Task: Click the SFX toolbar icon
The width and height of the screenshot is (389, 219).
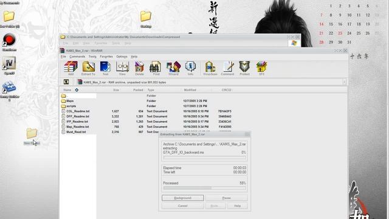Action: click(x=262, y=68)
